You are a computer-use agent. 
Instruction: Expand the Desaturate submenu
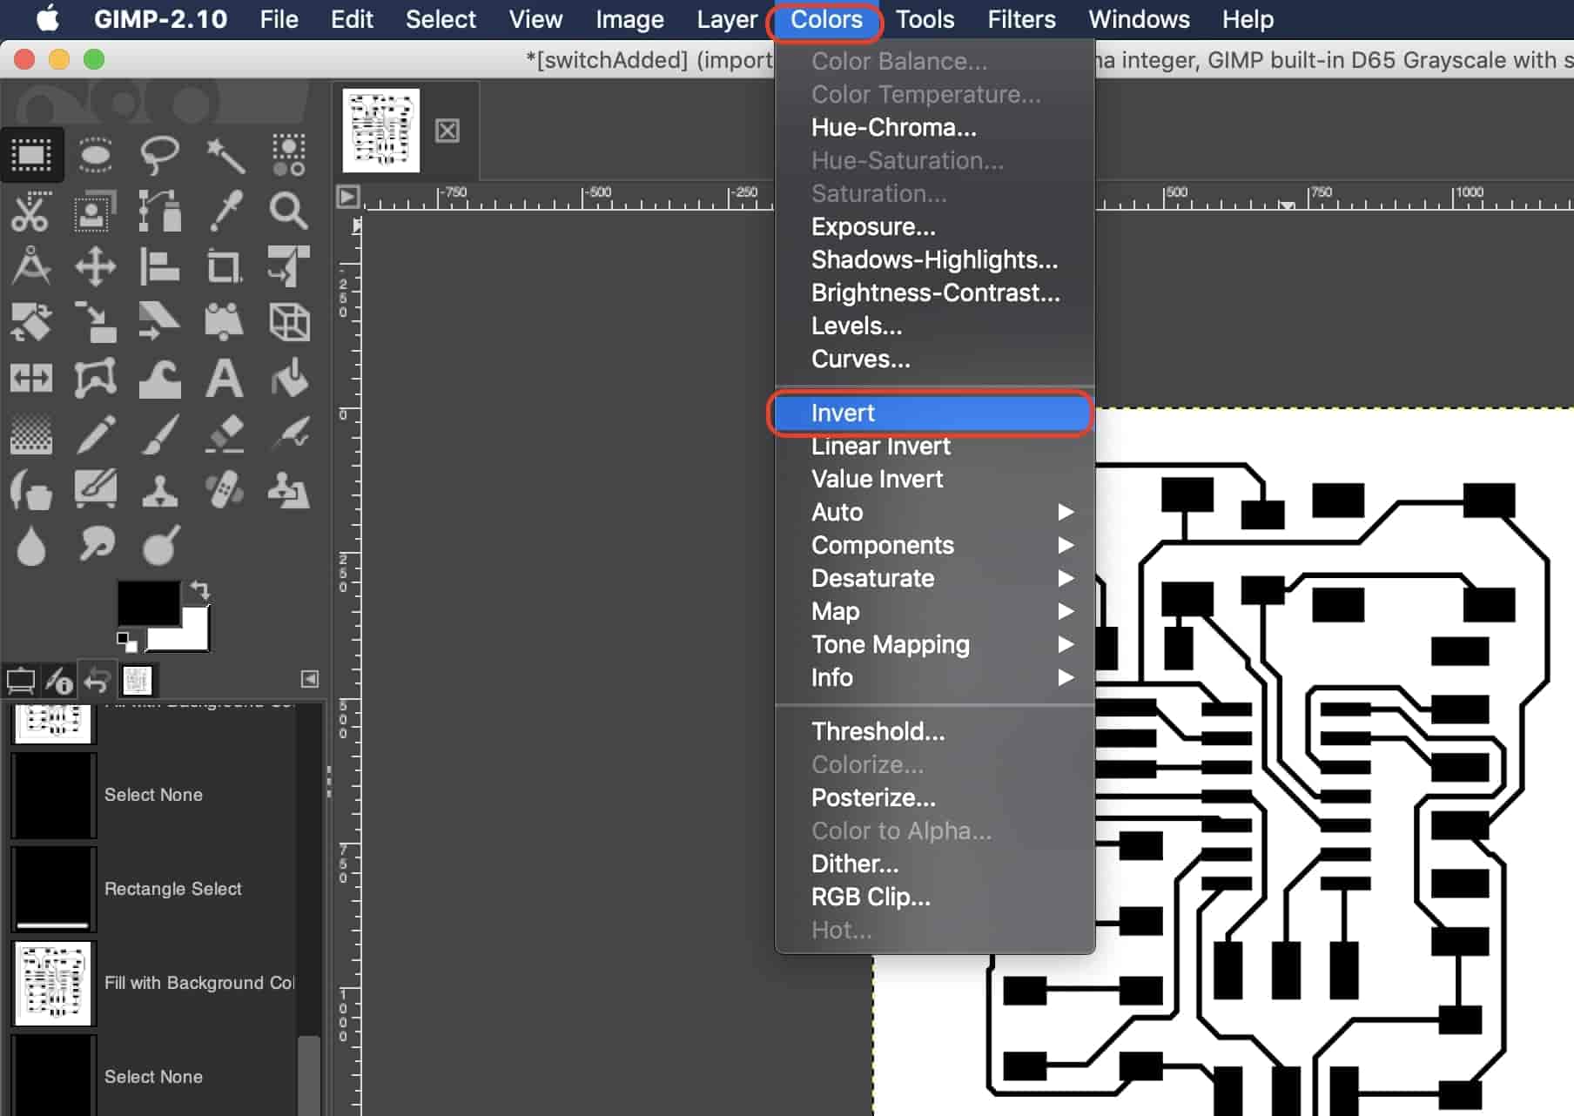pyautogui.click(x=935, y=578)
